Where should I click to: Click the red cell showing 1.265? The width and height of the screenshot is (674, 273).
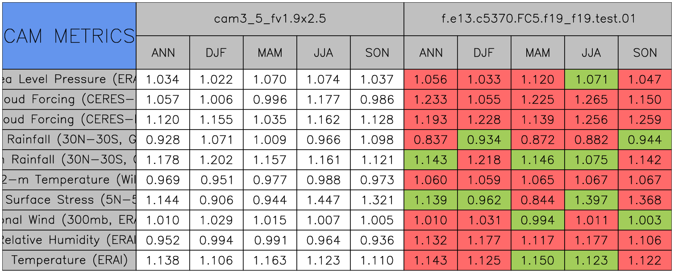[x=591, y=100]
